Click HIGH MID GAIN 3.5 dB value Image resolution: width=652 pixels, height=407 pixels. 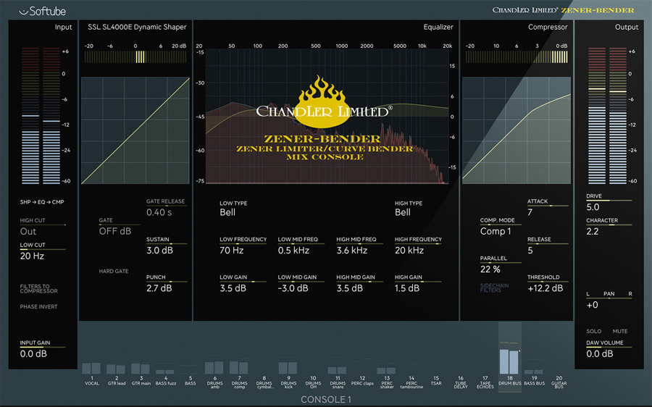coord(350,288)
